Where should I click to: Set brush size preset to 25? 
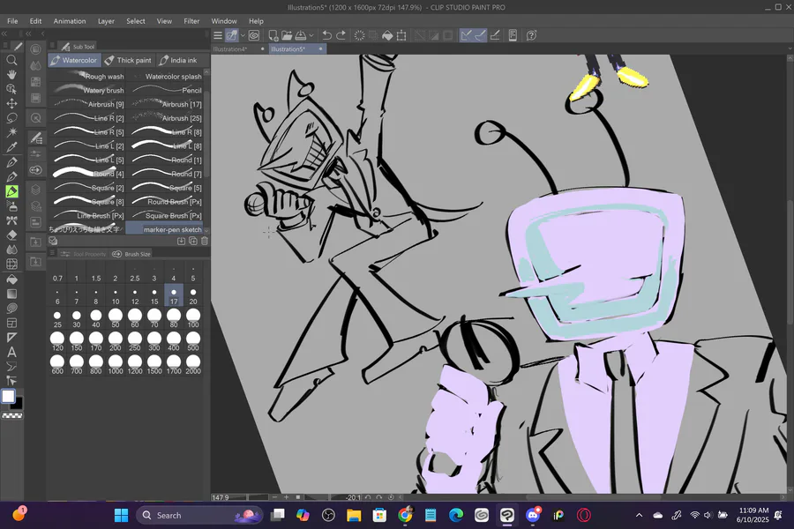pos(57,319)
